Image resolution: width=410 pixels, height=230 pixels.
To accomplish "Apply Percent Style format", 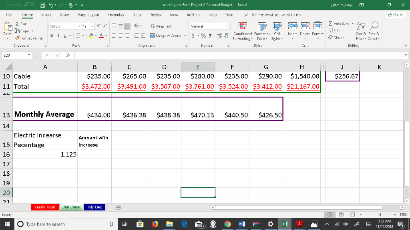I will tap(203, 36).
